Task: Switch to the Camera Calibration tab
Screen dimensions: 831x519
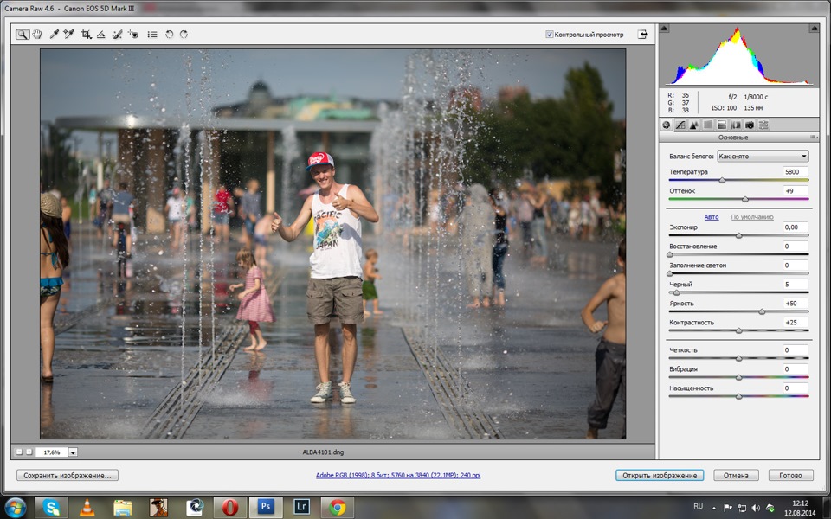Action: click(750, 125)
